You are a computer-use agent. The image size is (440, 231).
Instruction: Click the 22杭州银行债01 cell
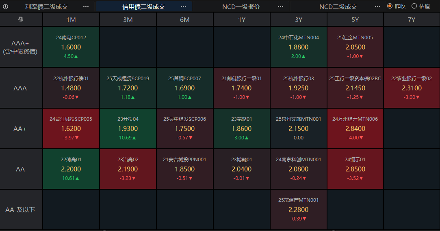tap(71, 88)
